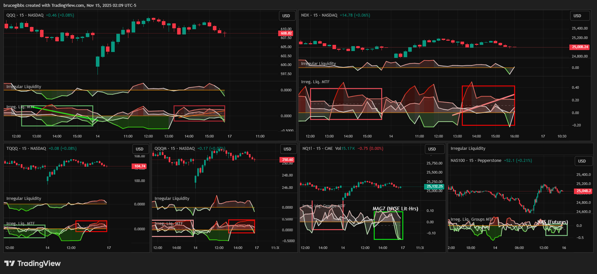This screenshot has width=597, height=274.
Task: Click the NAS (Futures) text annotation
Action: click(x=552, y=222)
